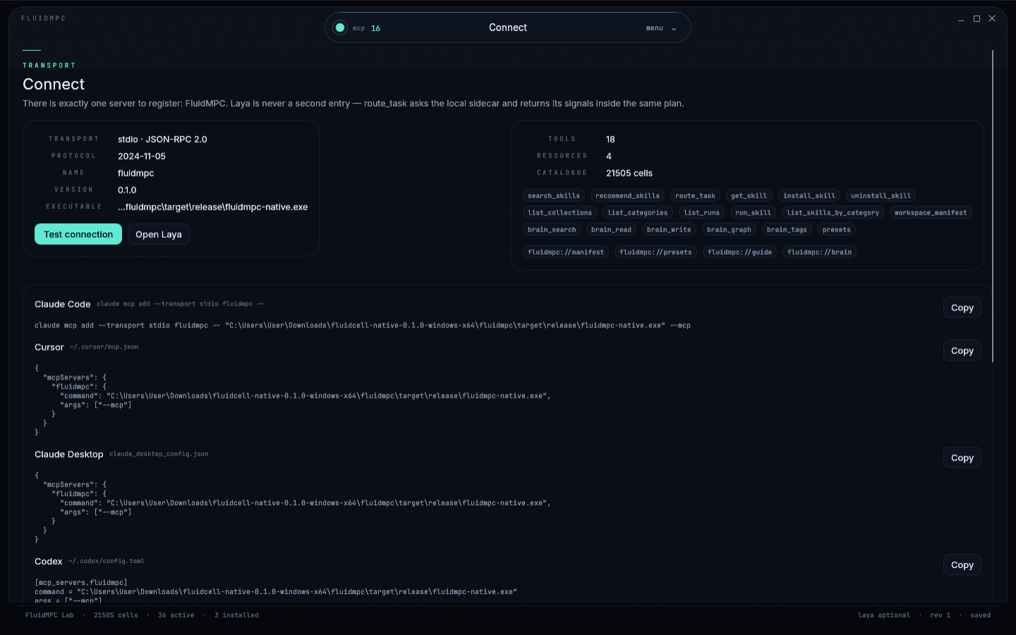This screenshot has width=1016, height=635.
Task: Open the fluidmpc://manifest resource chip
Action: coord(566,253)
